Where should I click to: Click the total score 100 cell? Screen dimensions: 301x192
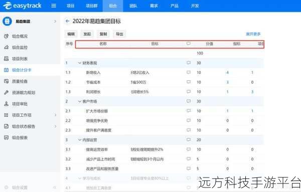[200, 53]
